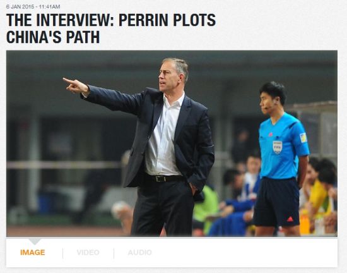This screenshot has width=347, height=273.
Task: Click the FIFA badge on referee's shirt
Action: (x=278, y=147)
